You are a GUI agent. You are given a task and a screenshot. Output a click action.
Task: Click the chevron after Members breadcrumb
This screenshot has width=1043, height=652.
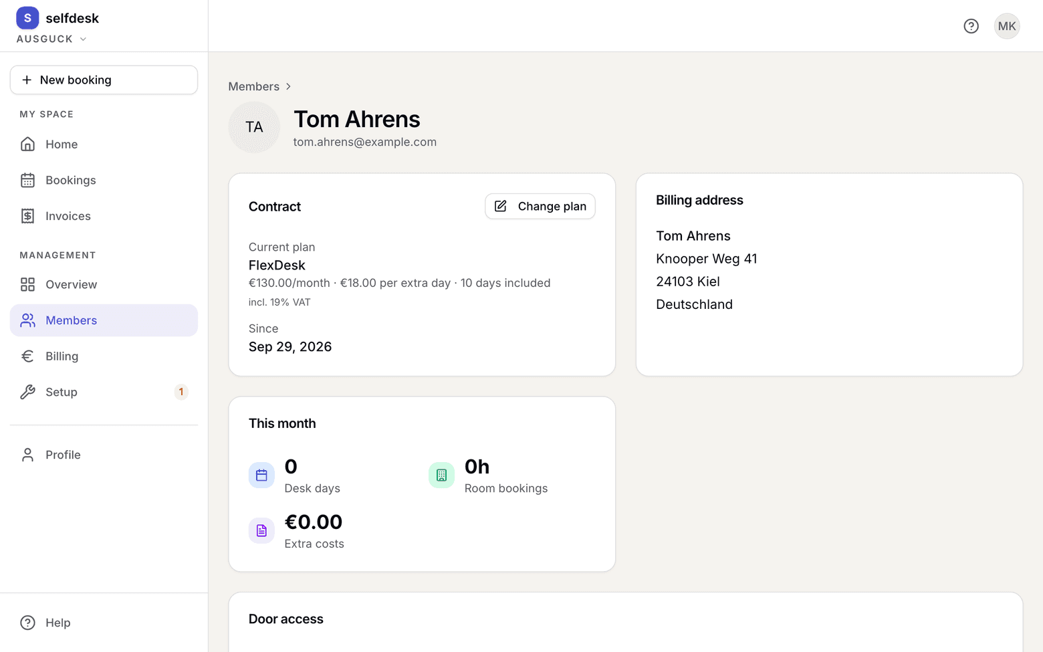pyautogui.click(x=288, y=86)
